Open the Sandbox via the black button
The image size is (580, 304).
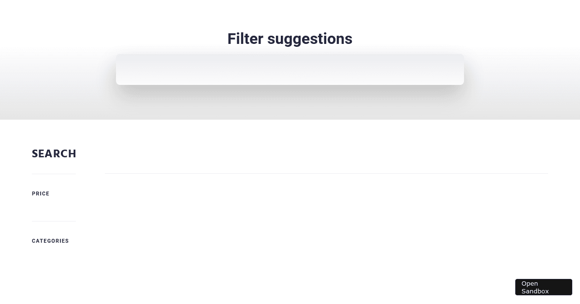(544, 287)
